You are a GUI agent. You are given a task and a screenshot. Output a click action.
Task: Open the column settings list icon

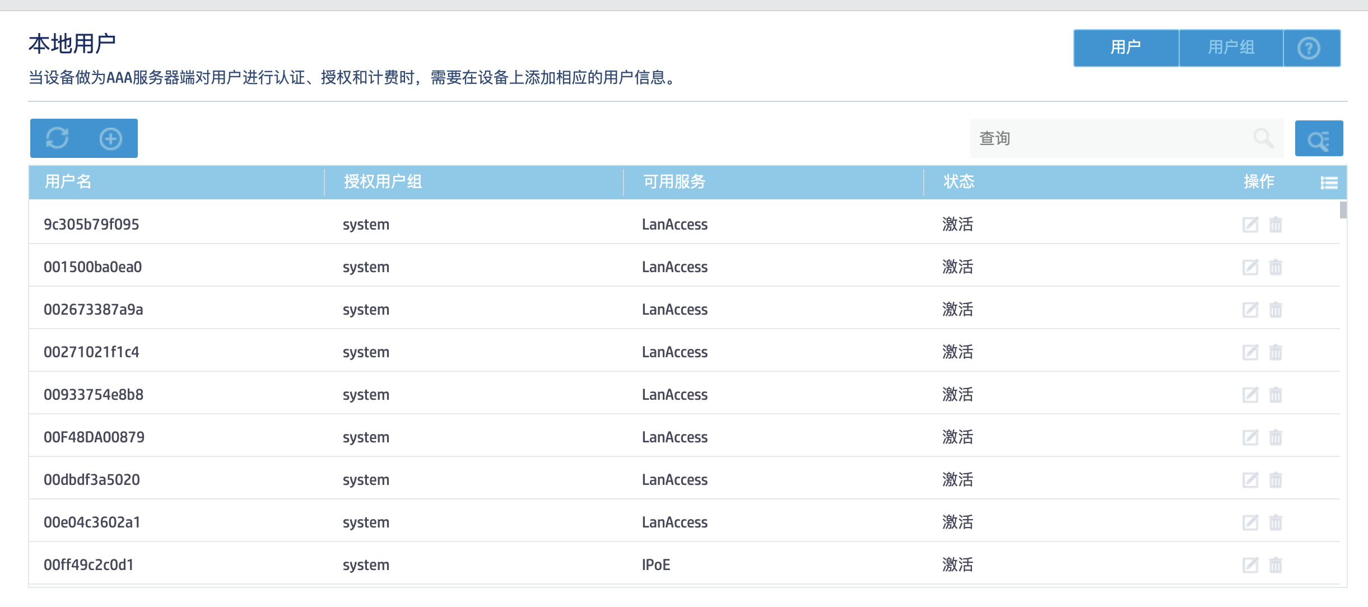pos(1329,183)
